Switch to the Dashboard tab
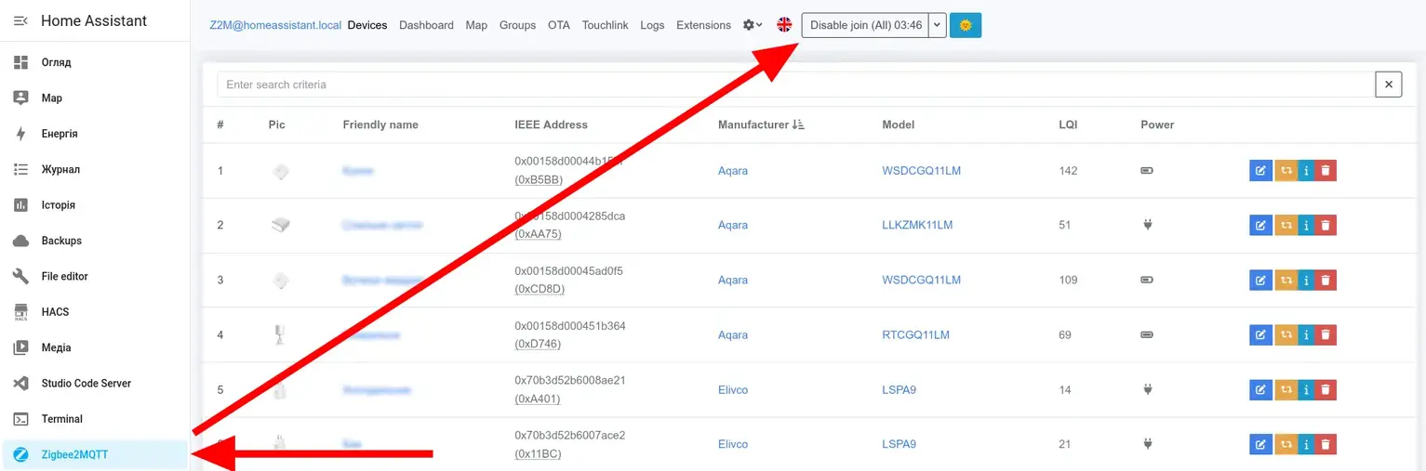Viewport: 1426px width, 471px height. (x=426, y=25)
